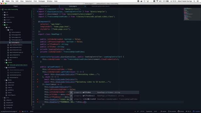Click the code minimap preview
This screenshot has width=201, height=113.
pos(192,14)
